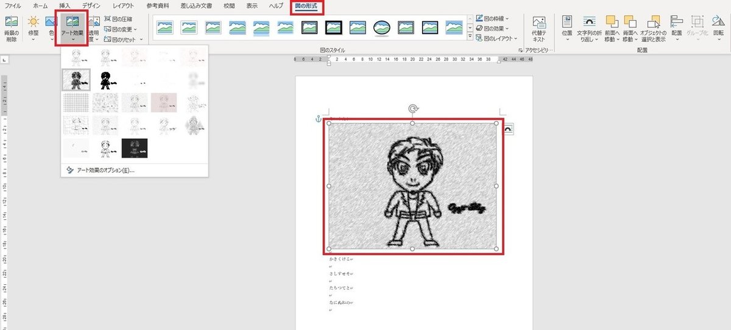Open the 色 color adjustment tool

51,28
